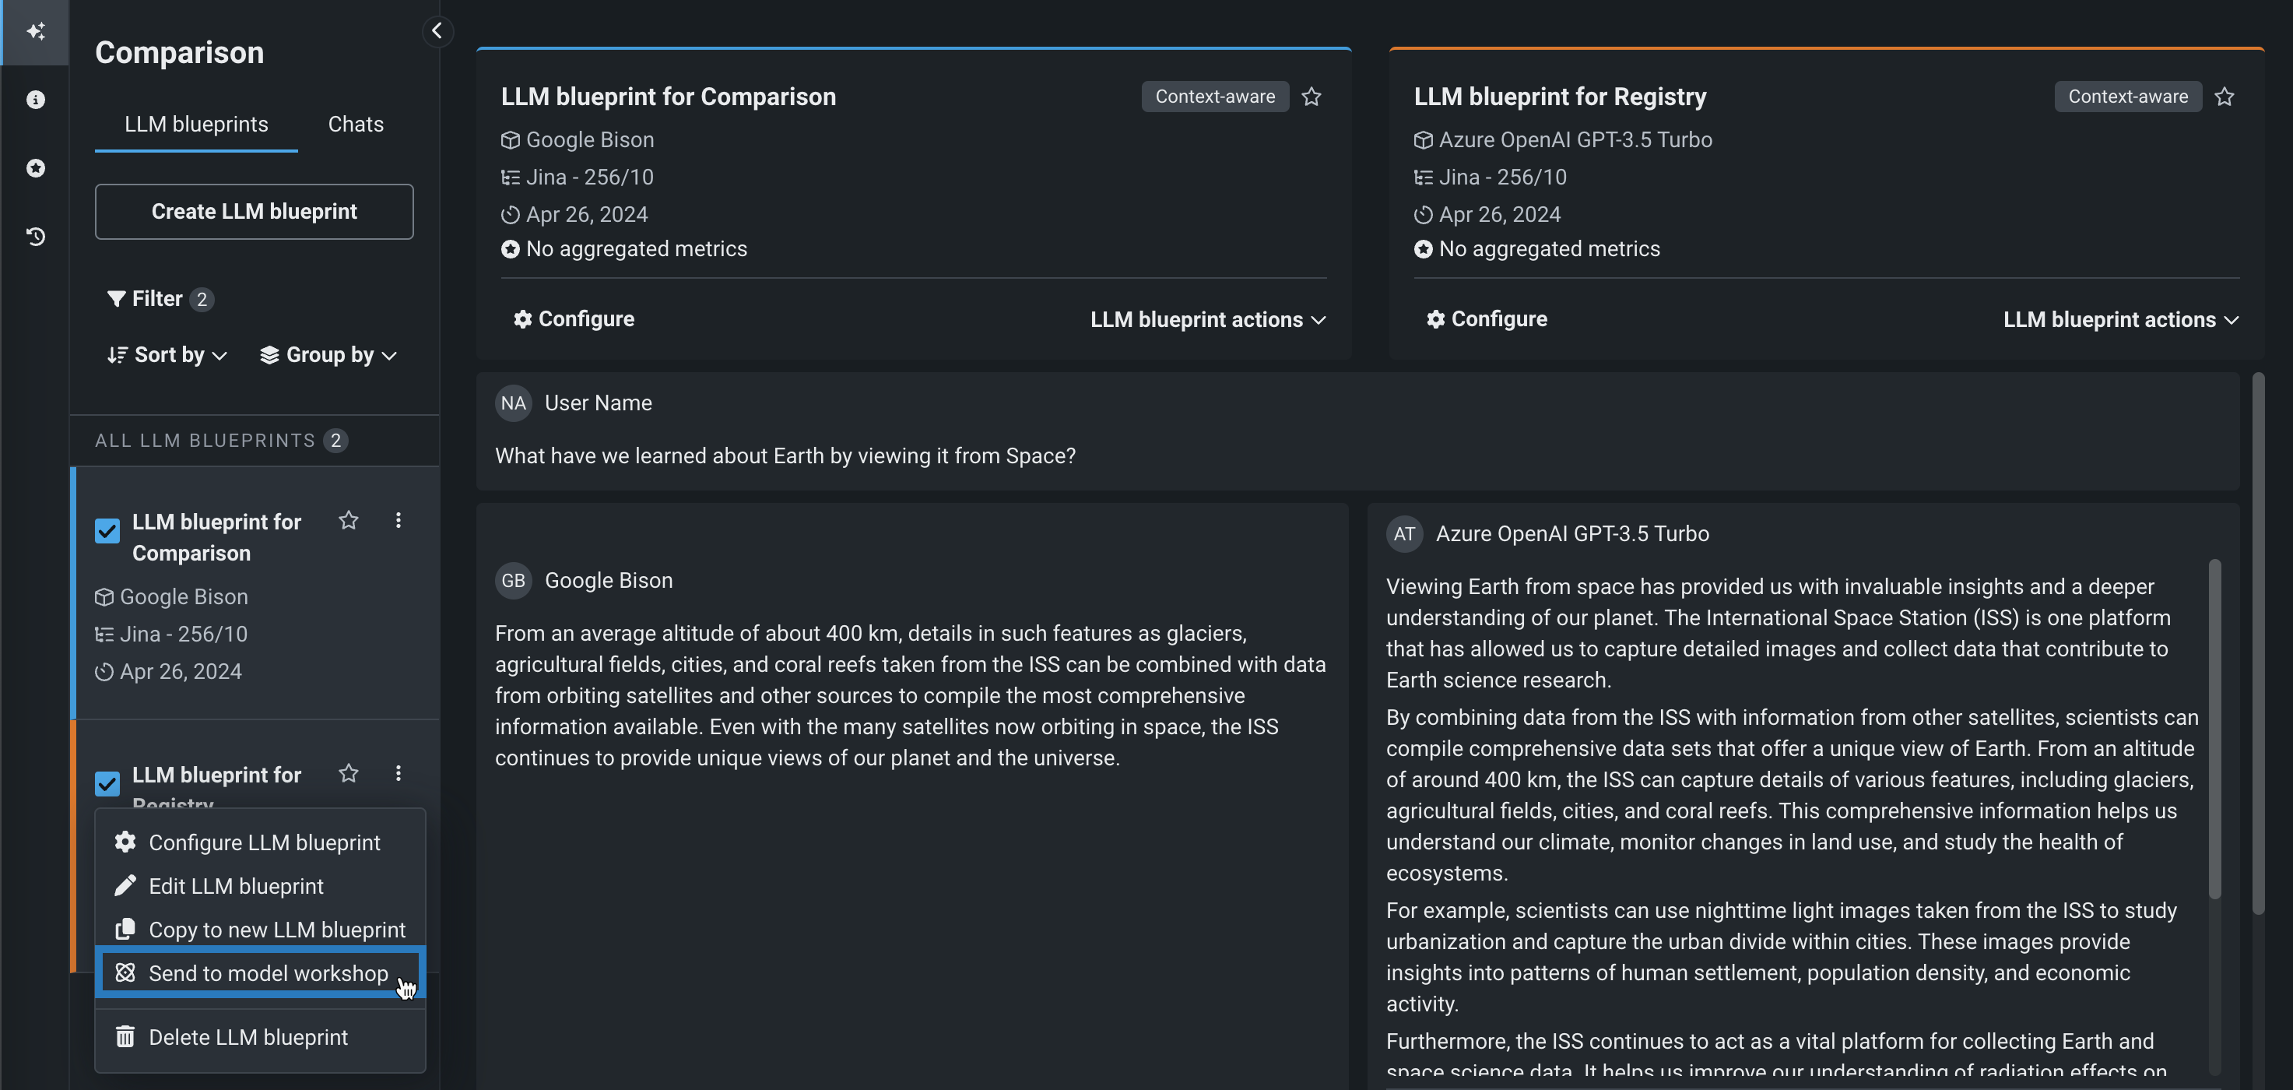Uncheck LLM blueprint for Registry checkbox
Screen dimensions: 2293x1090
pyautogui.click(x=107, y=784)
